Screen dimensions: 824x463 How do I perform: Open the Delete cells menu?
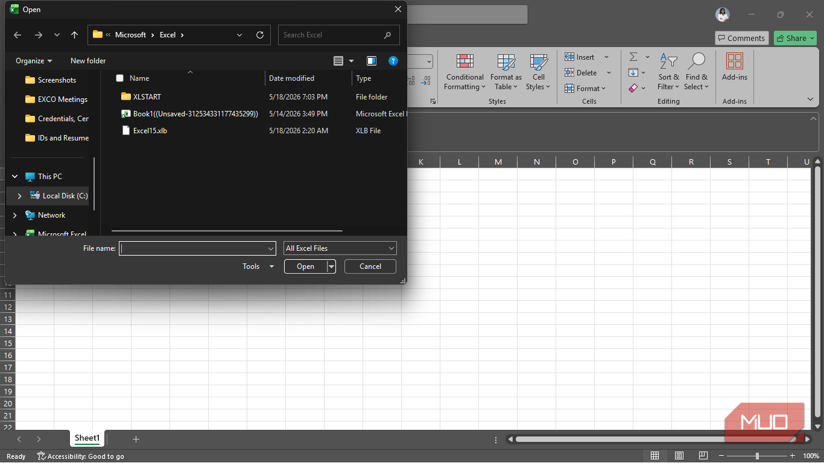pyautogui.click(x=588, y=73)
